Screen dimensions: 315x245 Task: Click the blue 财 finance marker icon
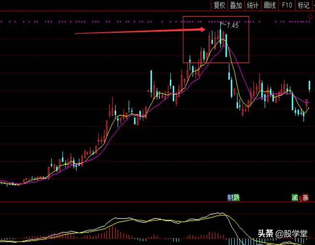pos(230,198)
